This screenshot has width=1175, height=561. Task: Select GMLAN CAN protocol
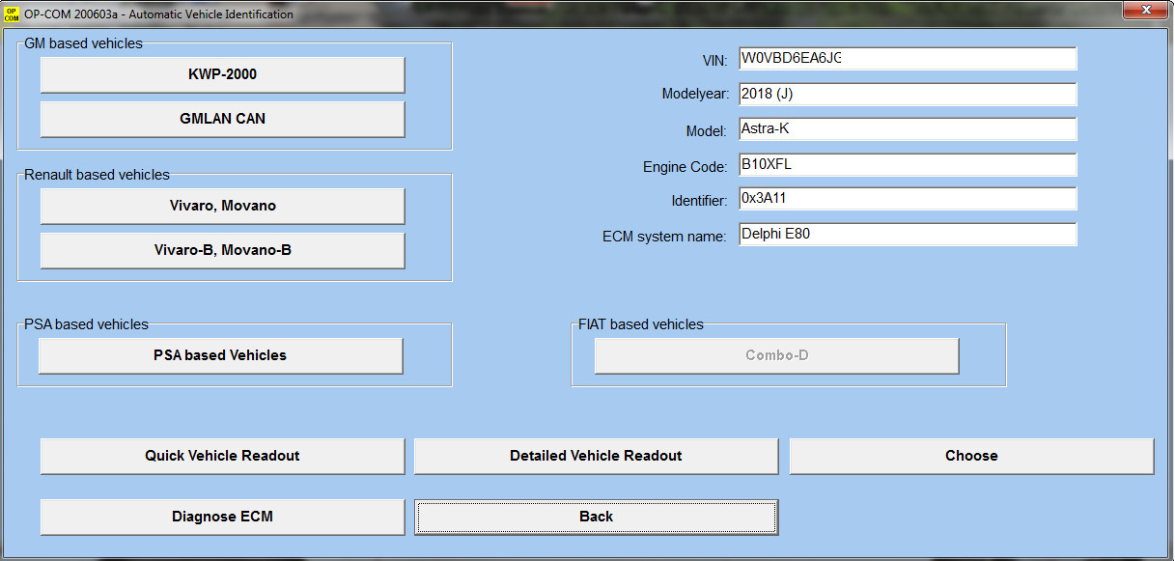(x=222, y=119)
